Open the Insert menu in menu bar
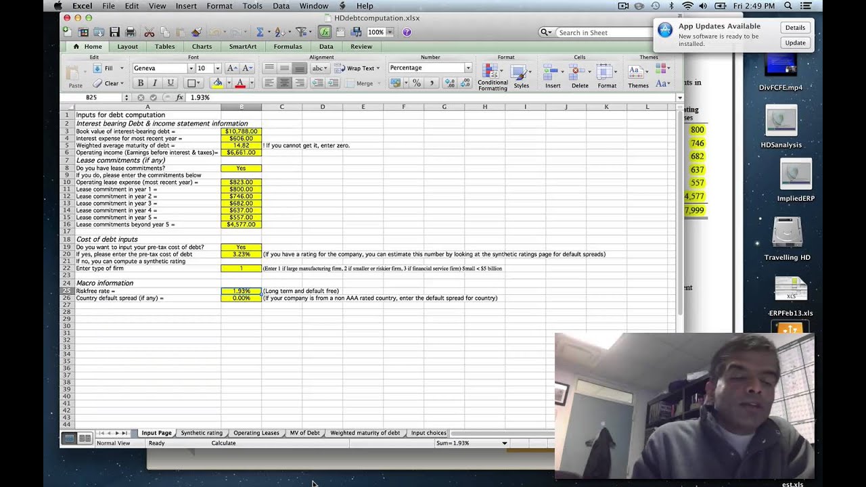This screenshot has height=487, width=866. pos(186,5)
